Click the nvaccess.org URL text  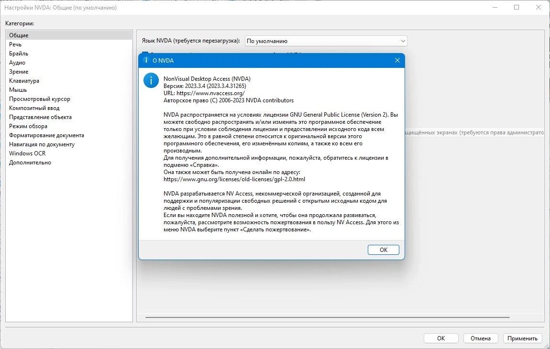[210, 93]
